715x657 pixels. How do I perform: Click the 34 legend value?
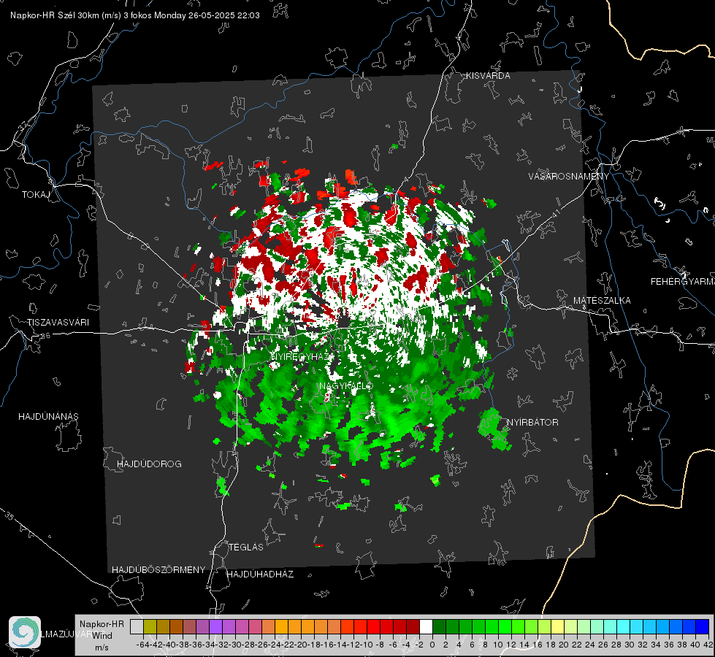[656, 645]
